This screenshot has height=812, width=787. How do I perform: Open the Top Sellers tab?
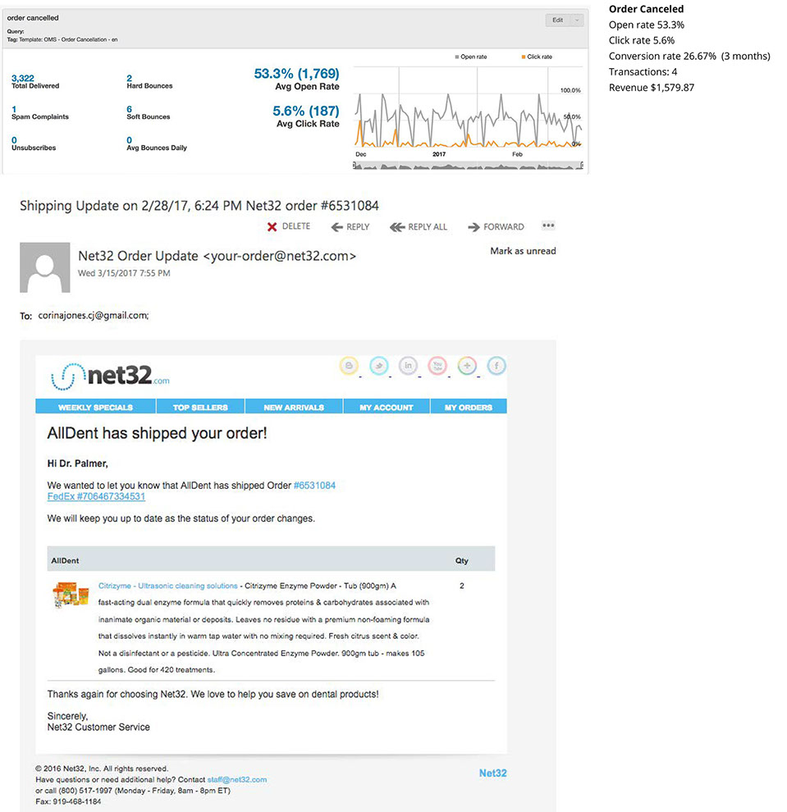pyautogui.click(x=200, y=407)
